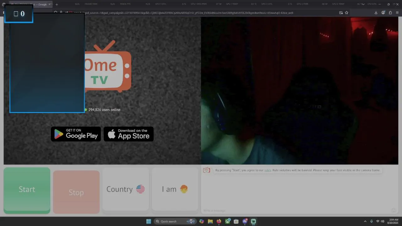The height and width of the screenshot is (226, 402).
Task: Show hidden system tray icons
Action: (x=365, y=221)
